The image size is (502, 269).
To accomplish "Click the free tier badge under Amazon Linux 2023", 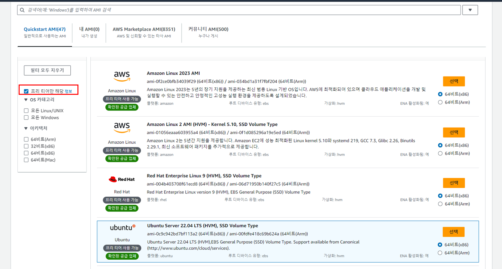I will point(122,99).
